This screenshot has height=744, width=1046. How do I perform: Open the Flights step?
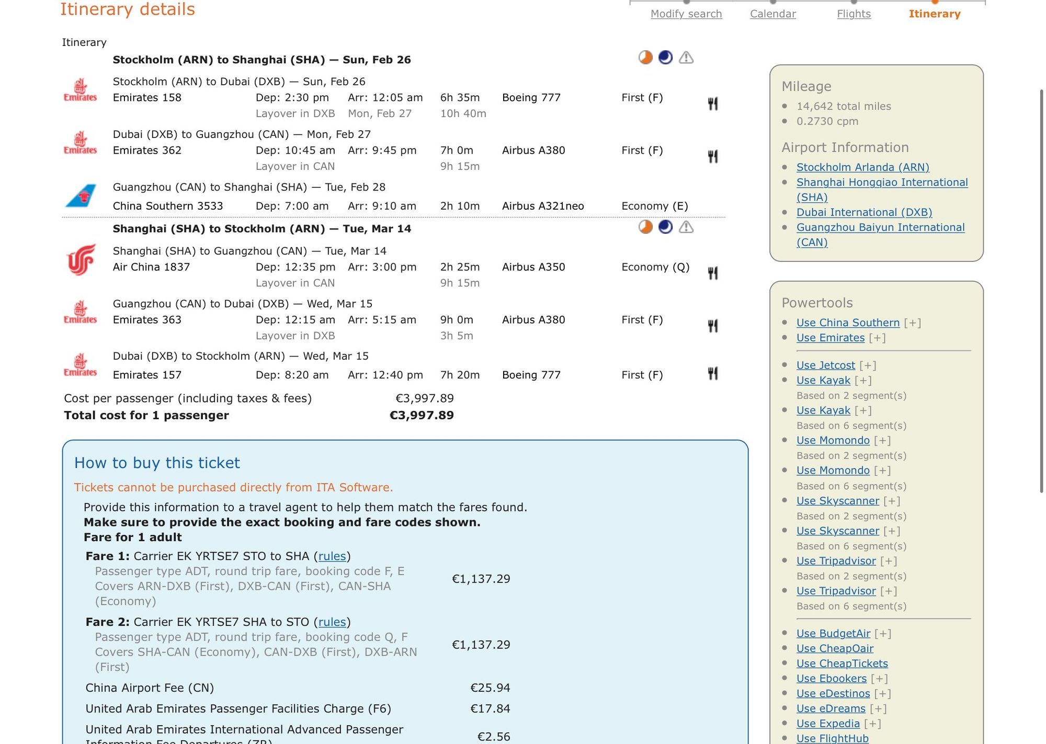(x=854, y=14)
